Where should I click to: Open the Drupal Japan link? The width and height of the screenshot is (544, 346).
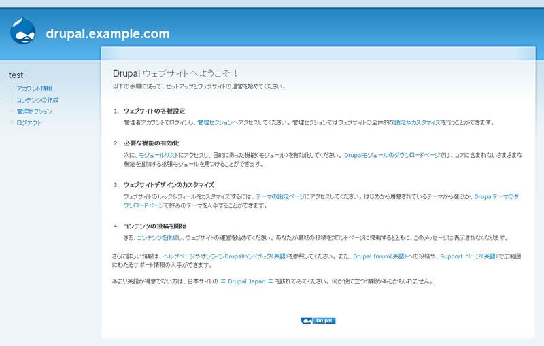247,281
